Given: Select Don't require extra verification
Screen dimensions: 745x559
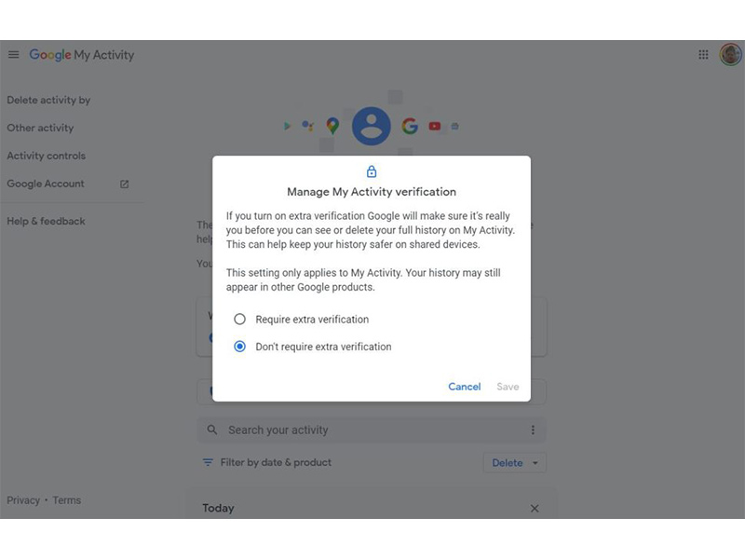Looking at the screenshot, I should (240, 347).
